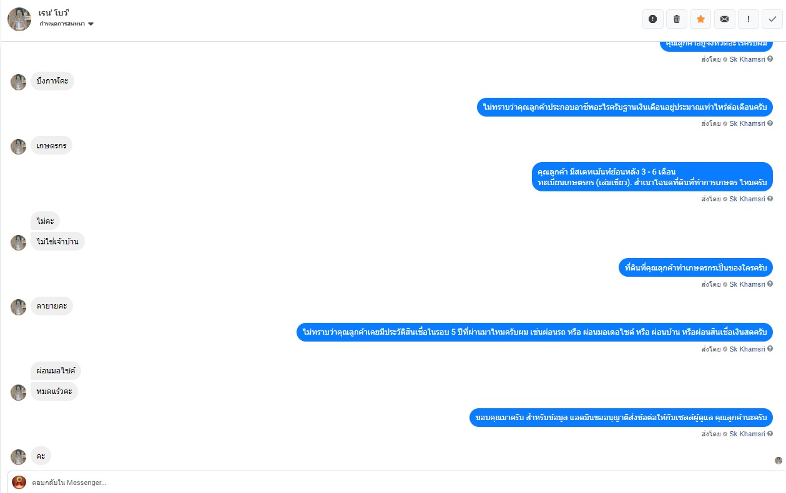Click customer avatar next to เกษตรกร message
786x493 pixels.
click(19, 147)
